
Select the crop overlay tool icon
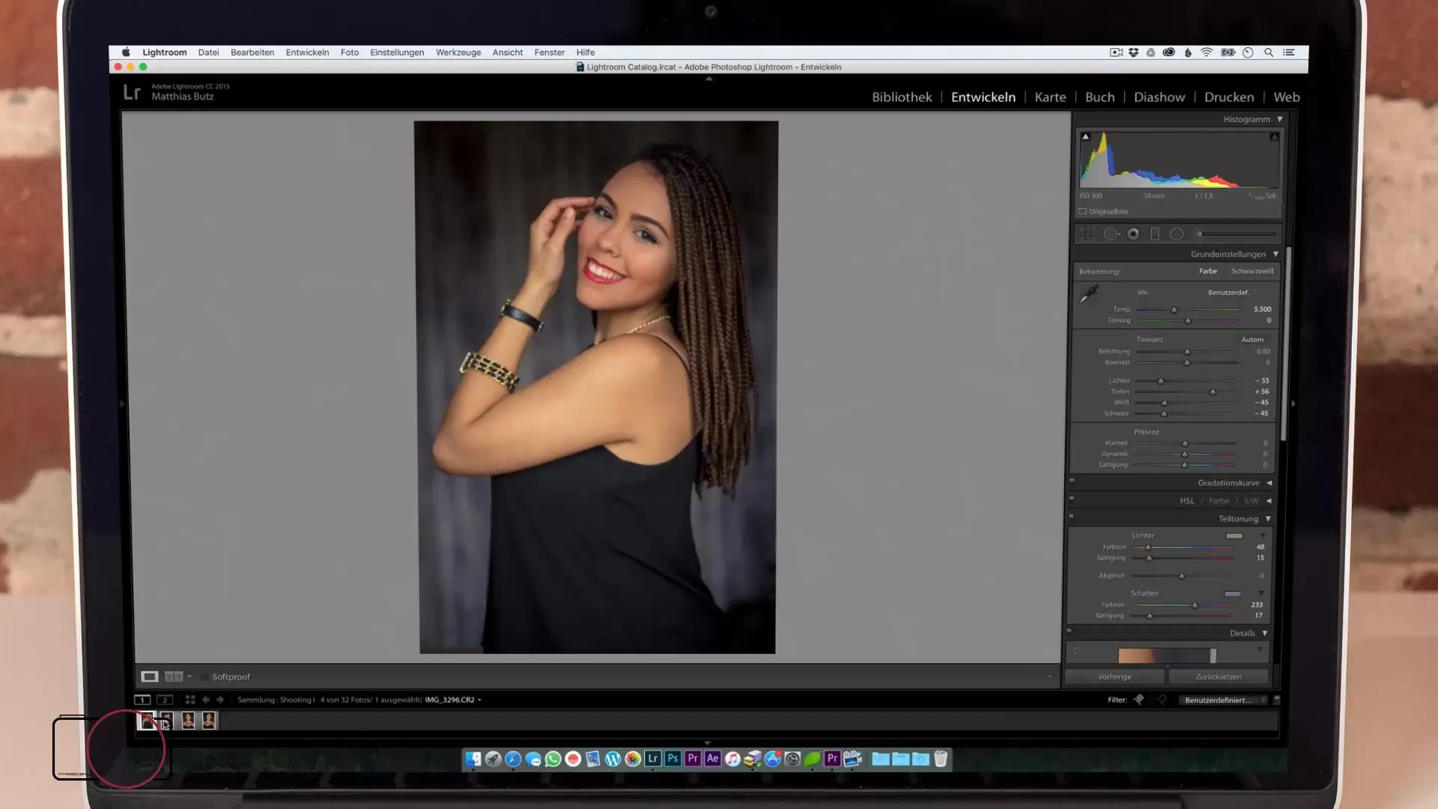point(1087,234)
